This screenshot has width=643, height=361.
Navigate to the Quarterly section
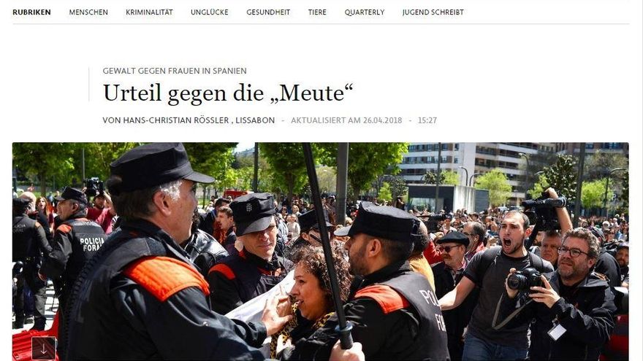(365, 12)
